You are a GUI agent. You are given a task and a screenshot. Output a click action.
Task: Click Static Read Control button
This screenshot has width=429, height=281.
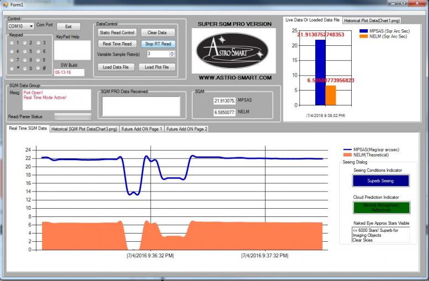click(117, 33)
